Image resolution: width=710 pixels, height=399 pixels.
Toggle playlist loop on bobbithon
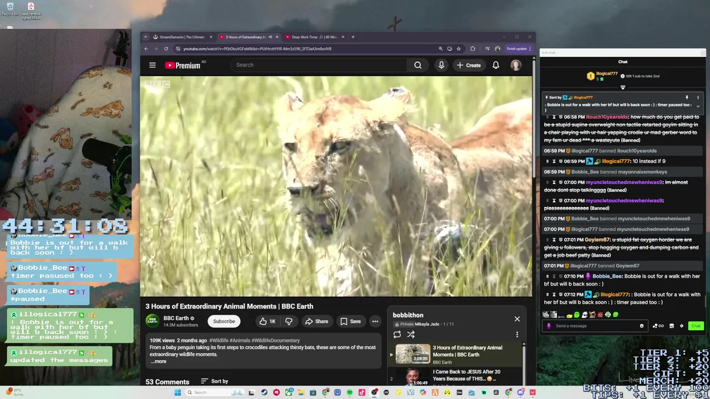397,335
